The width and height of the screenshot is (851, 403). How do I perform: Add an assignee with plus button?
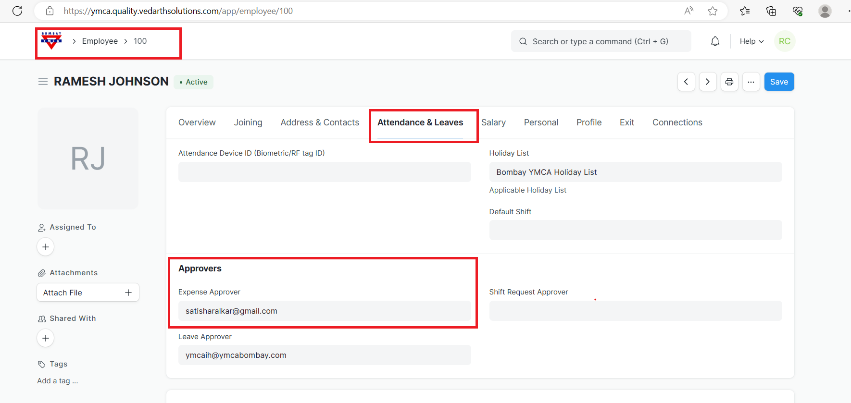pos(46,247)
